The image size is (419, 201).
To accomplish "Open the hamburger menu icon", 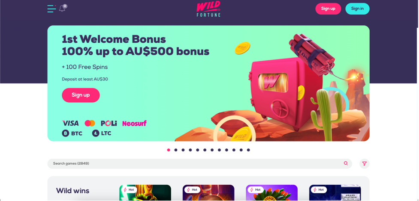I will coord(51,9).
